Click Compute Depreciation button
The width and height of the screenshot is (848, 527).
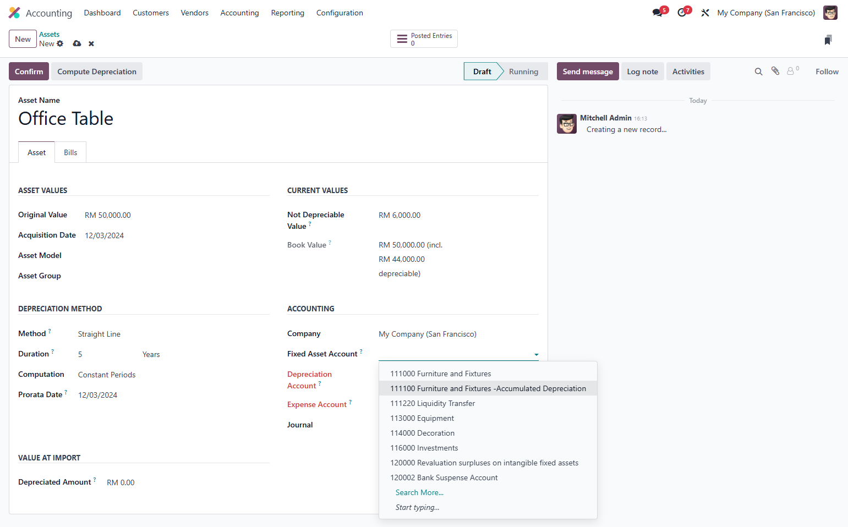pyautogui.click(x=97, y=72)
